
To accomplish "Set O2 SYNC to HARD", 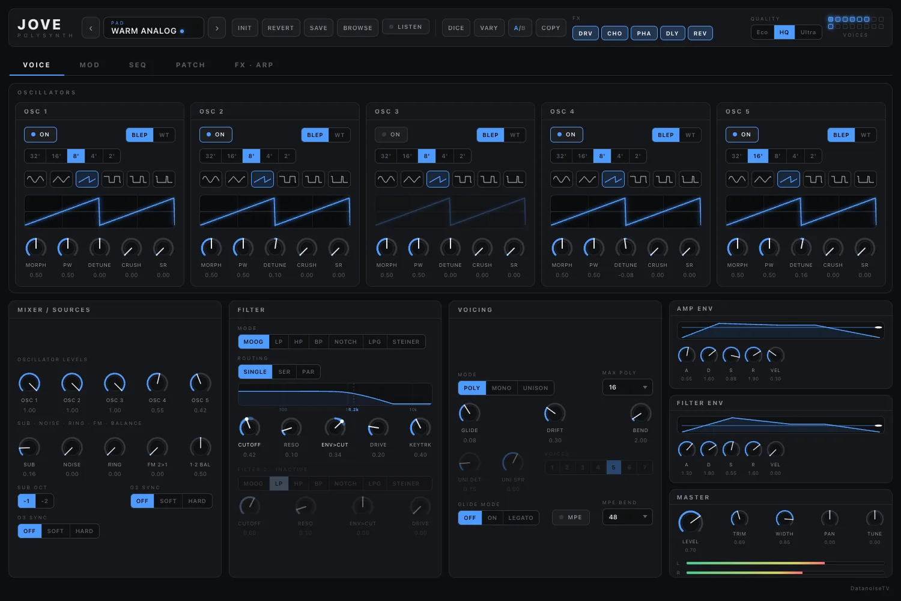I will click(197, 501).
